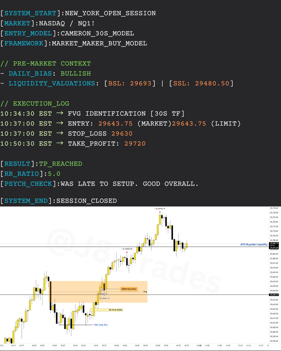The image size is (281, 351).
Task: Click the sell marker '1 @ 29685.00'
Action: (x=127, y=249)
